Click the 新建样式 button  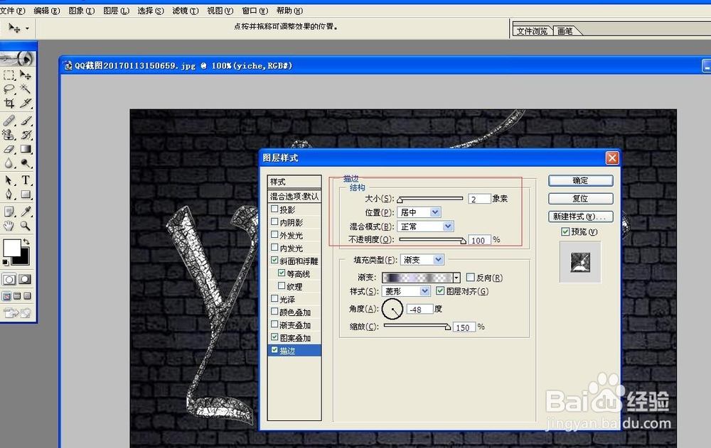coord(580,217)
